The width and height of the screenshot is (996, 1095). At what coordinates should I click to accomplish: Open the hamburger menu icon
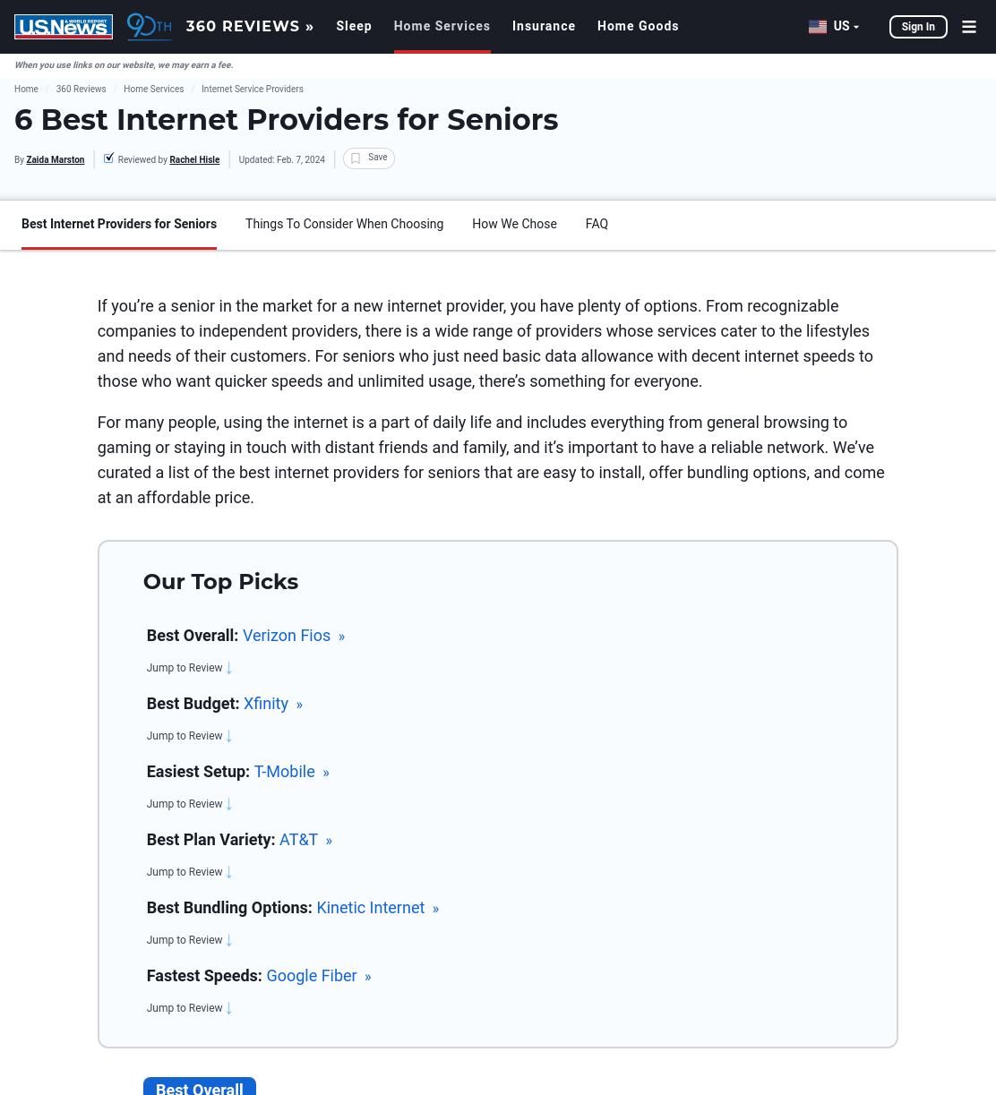coord(969,27)
